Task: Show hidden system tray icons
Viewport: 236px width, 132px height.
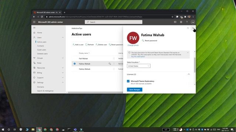Action: coord(184,129)
